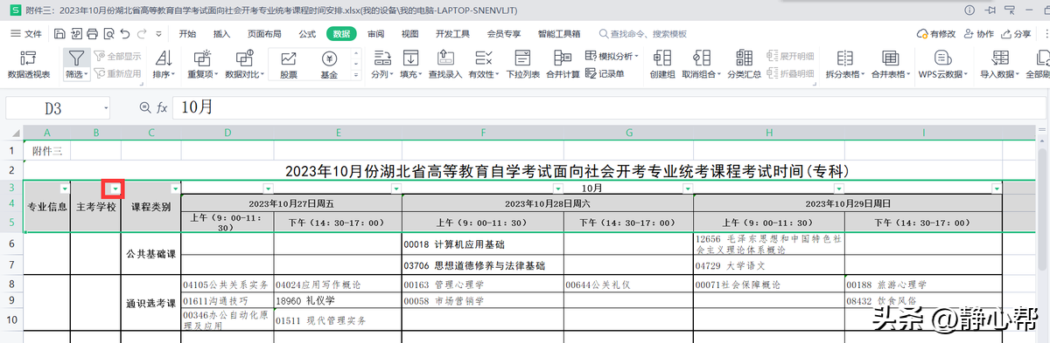Select row 6 header
This screenshot has width=1050, height=343.
tap(11, 244)
